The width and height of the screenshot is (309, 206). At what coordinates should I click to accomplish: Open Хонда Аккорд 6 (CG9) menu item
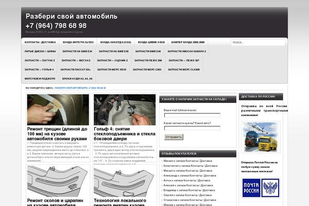[x=115, y=42]
